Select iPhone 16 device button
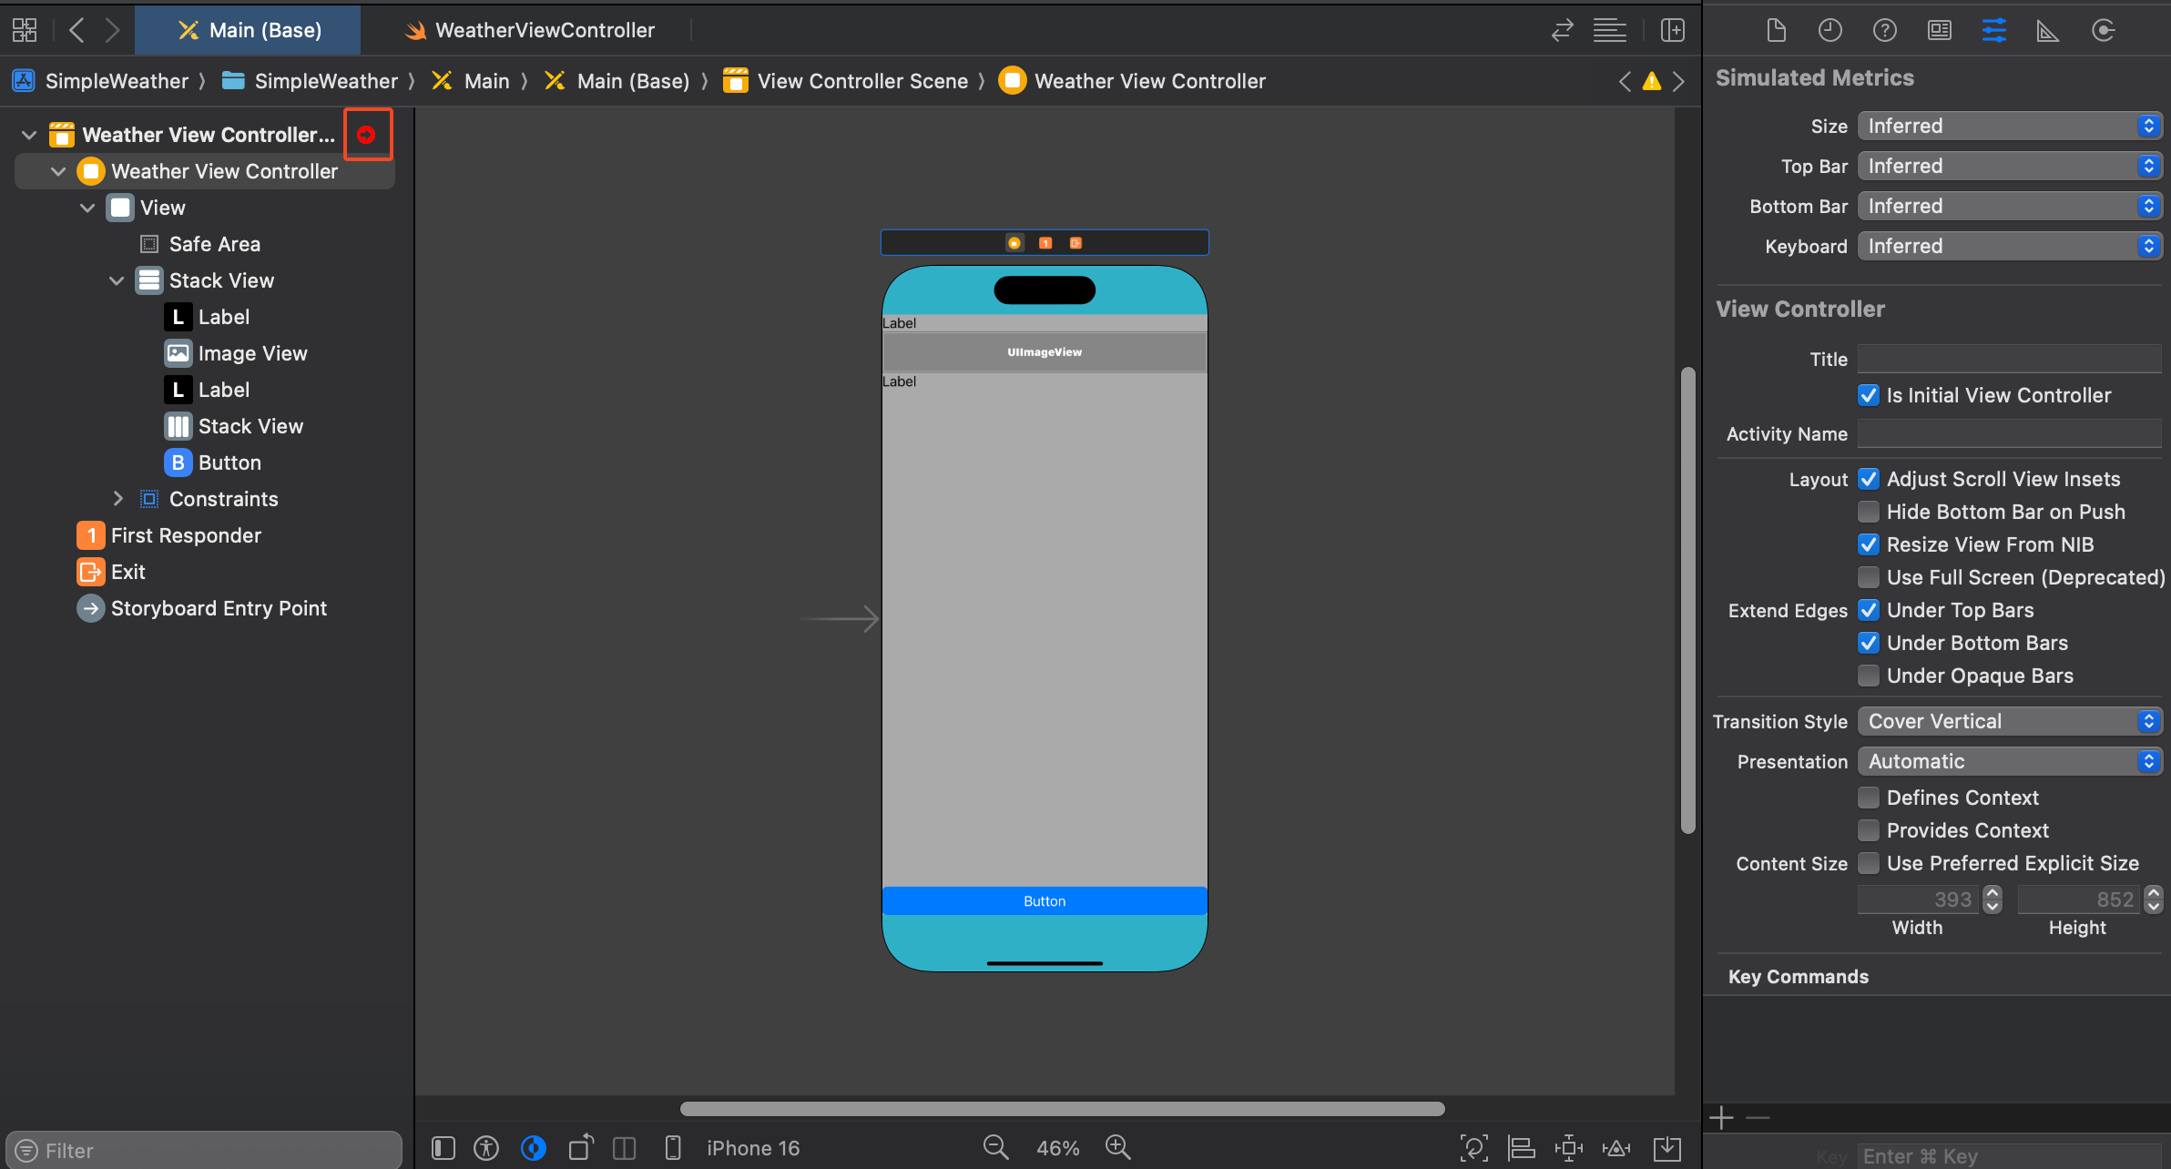 (752, 1148)
